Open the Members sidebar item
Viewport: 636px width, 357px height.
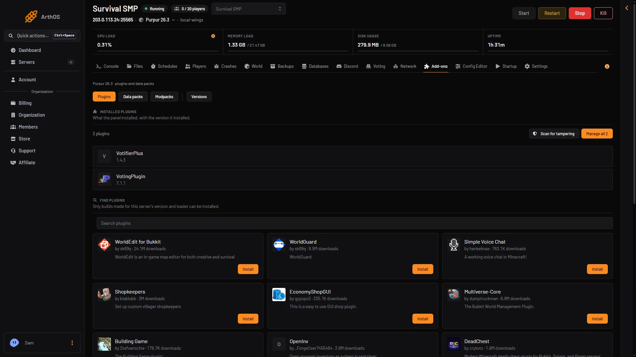(x=42, y=127)
